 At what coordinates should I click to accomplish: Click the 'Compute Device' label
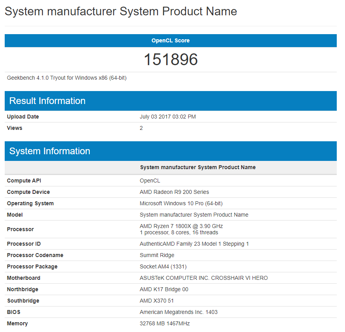(28, 192)
